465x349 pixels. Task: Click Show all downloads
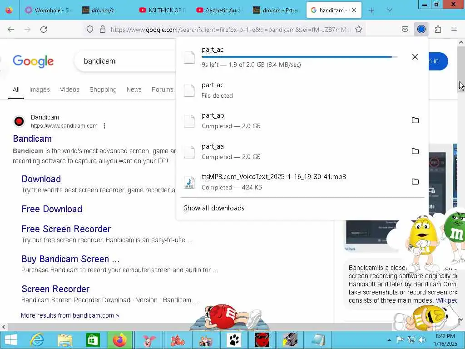pyautogui.click(x=214, y=208)
